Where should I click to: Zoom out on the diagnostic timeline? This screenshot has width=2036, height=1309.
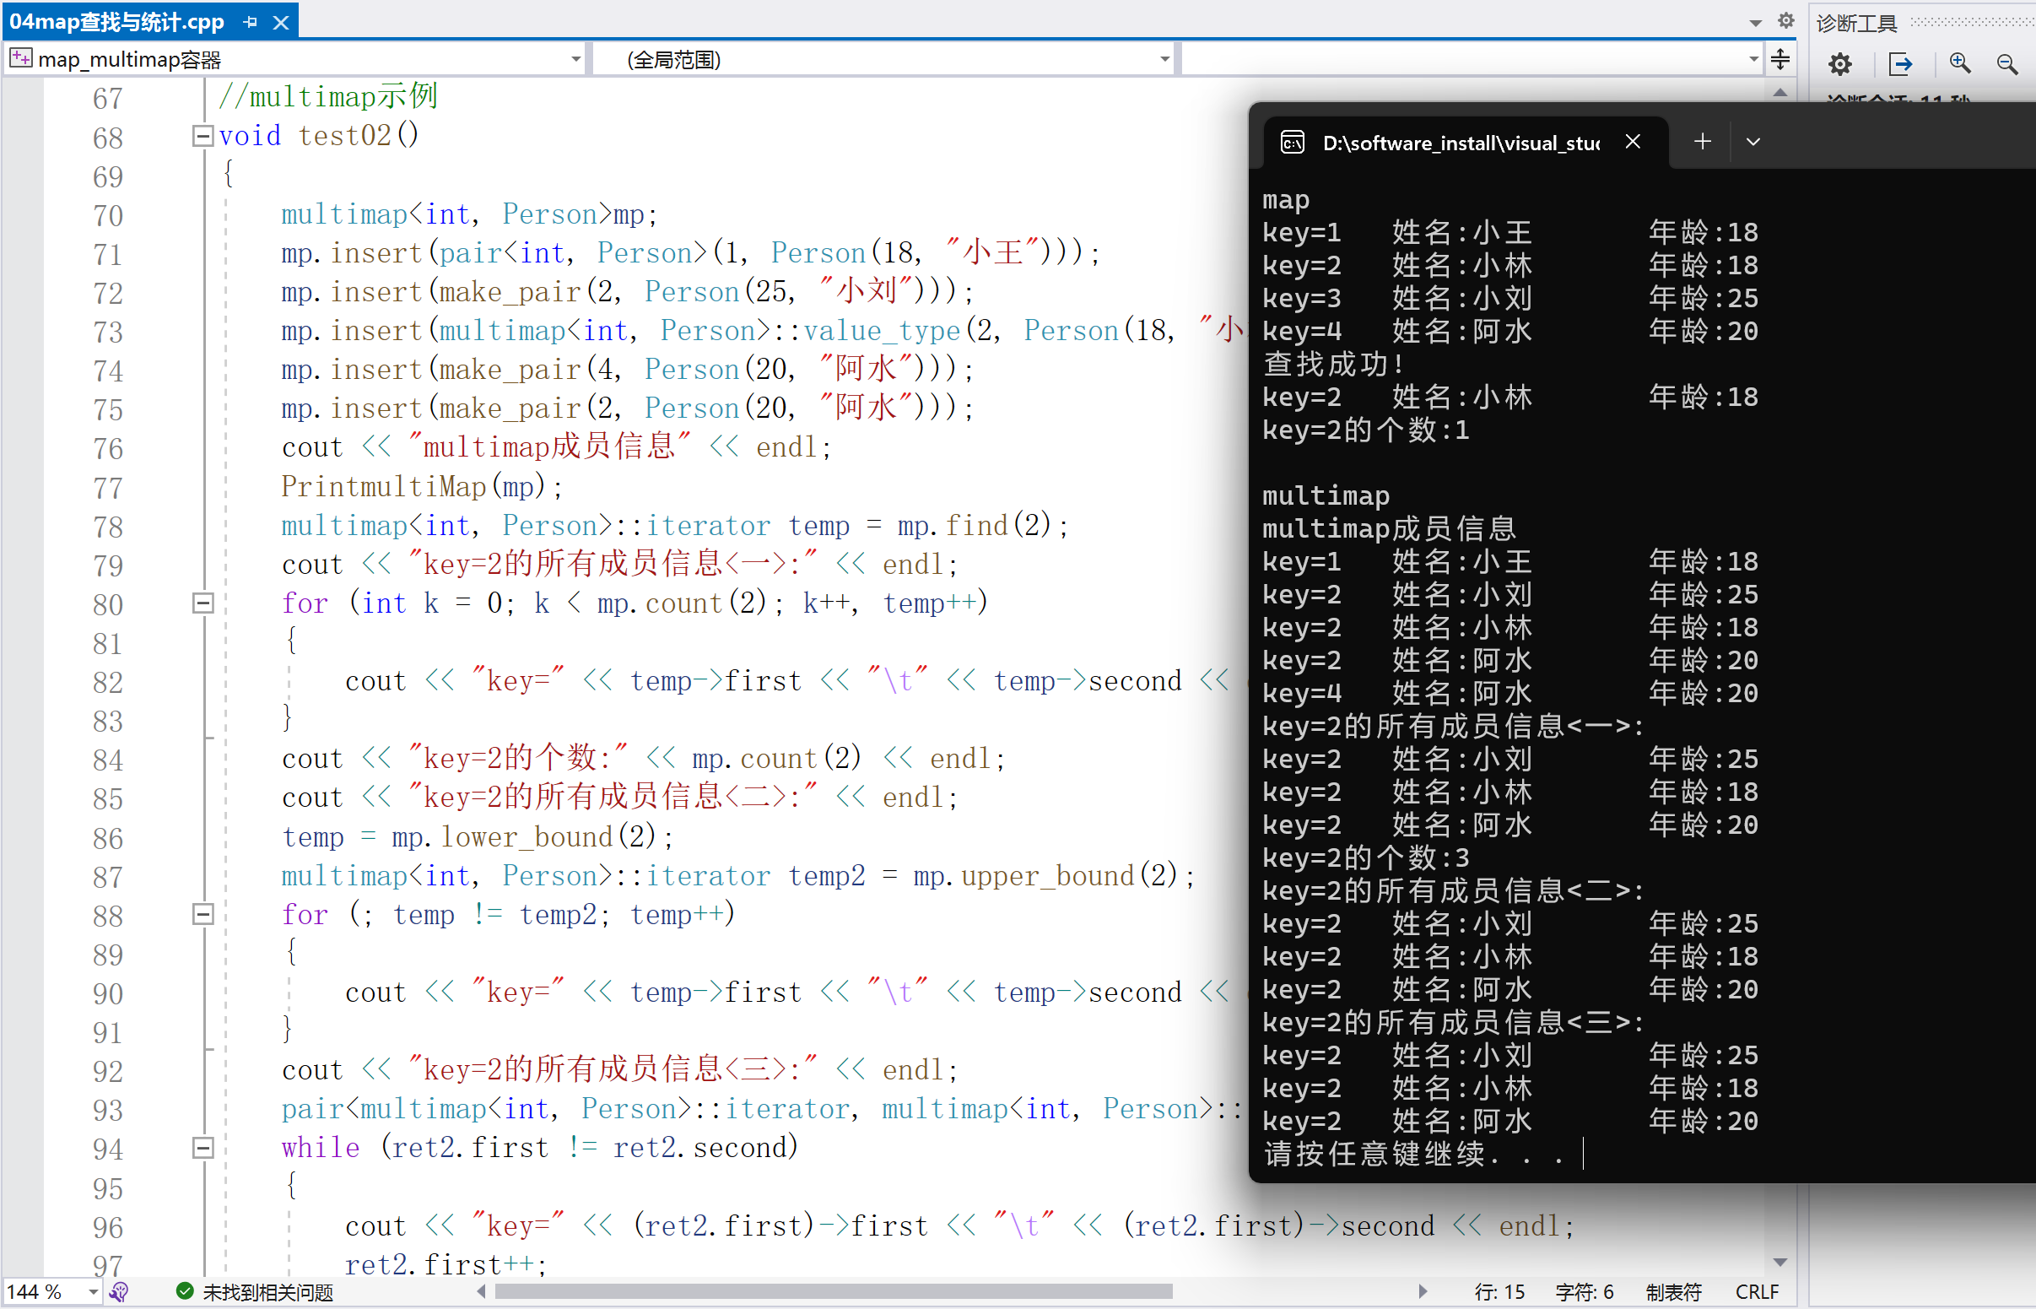tap(2007, 64)
